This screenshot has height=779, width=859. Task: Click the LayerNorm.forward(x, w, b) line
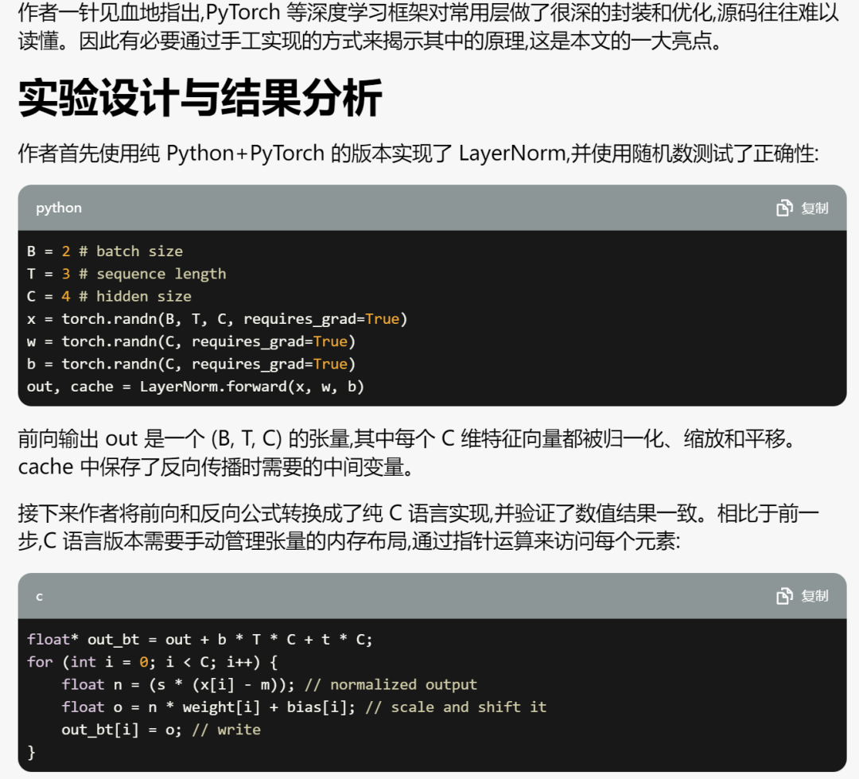click(x=196, y=387)
